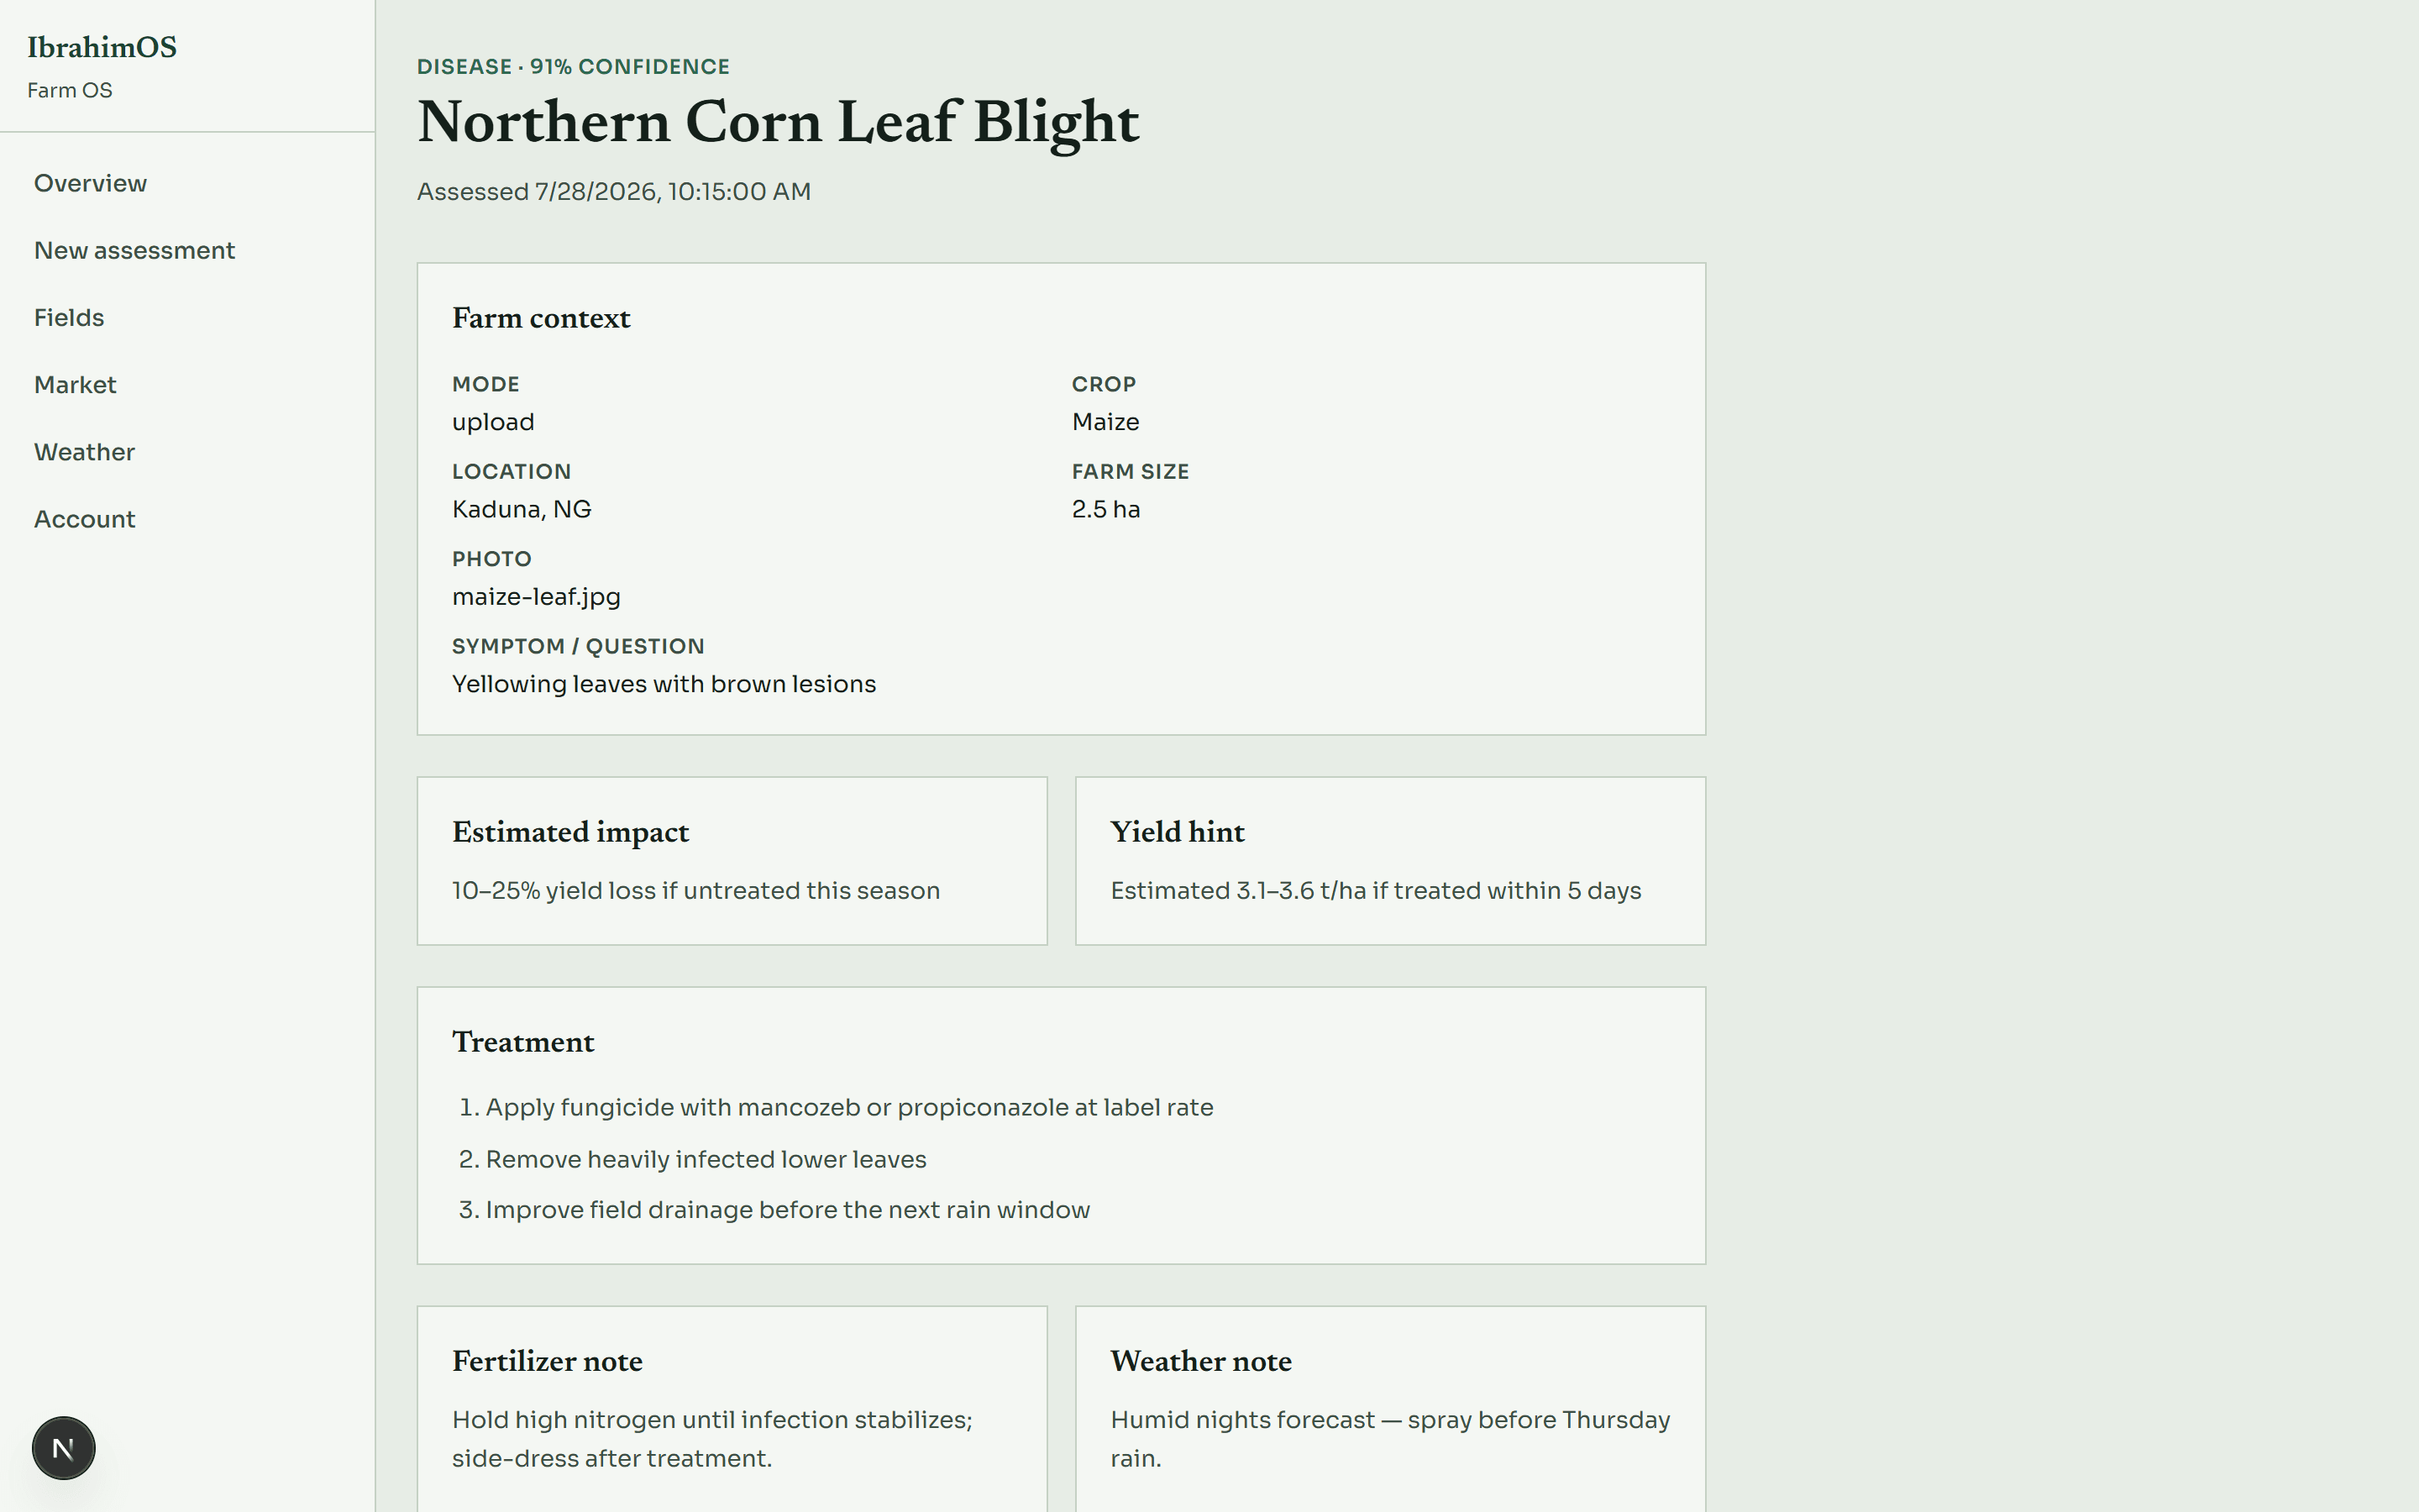Image resolution: width=2419 pixels, height=1512 pixels.
Task: Select the Weather note card heading
Action: click(x=1200, y=1361)
